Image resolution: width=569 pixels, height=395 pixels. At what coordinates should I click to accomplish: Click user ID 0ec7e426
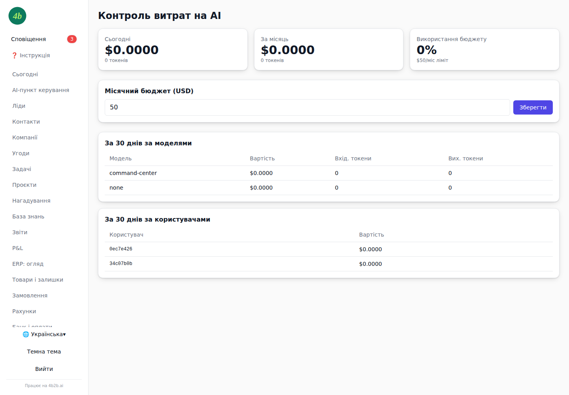[x=121, y=249]
